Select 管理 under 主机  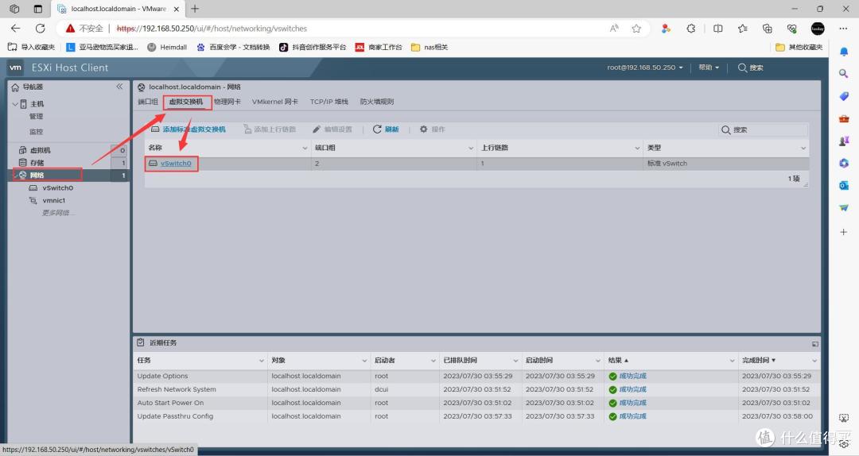pos(36,116)
